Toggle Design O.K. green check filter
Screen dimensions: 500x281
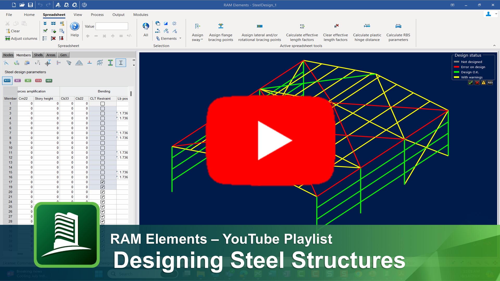(x=470, y=82)
